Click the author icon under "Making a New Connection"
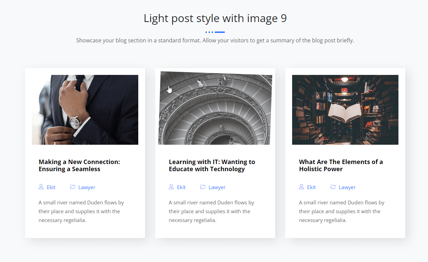The height and width of the screenshot is (262, 428). [x=41, y=187]
